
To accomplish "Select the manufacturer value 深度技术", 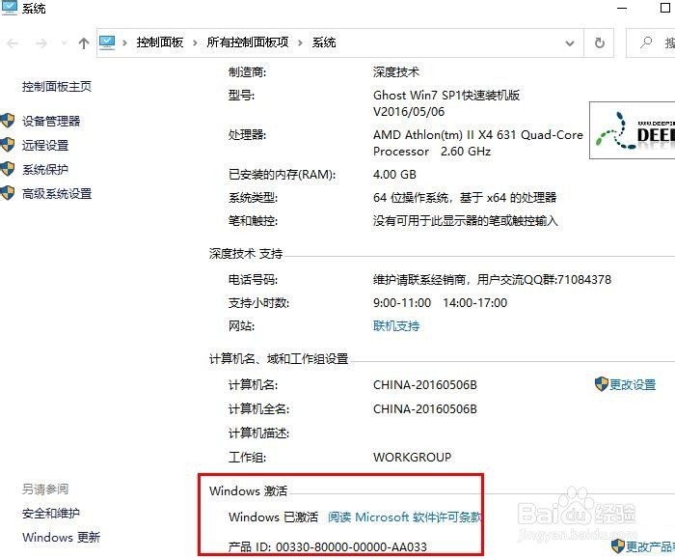I will (396, 72).
